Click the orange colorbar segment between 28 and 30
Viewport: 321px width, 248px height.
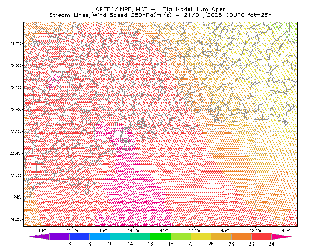coord(242,236)
